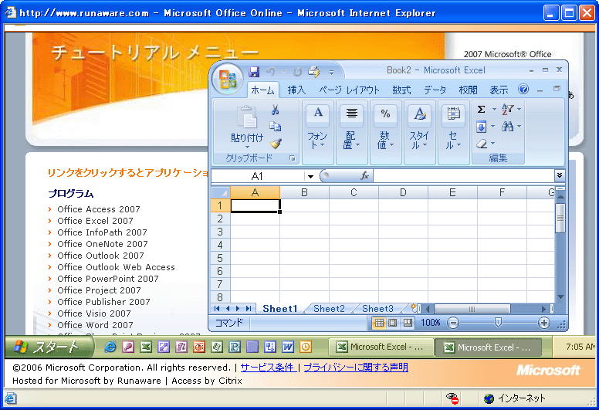Click the privacy report eye icon in IE status bar
This screenshot has width=599, height=410.
click(x=452, y=398)
